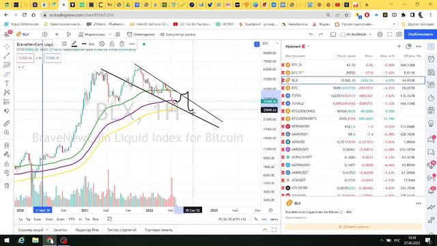The height and width of the screenshot is (246, 437).
Task: Choose chart layout grid square icon
Action: [x=333, y=34]
